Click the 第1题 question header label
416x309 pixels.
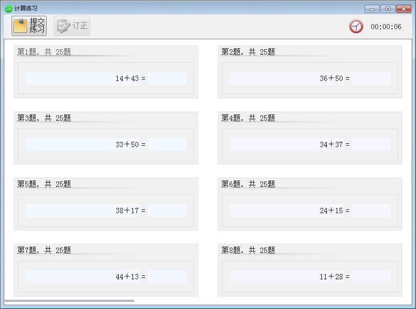click(x=44, y=52)
